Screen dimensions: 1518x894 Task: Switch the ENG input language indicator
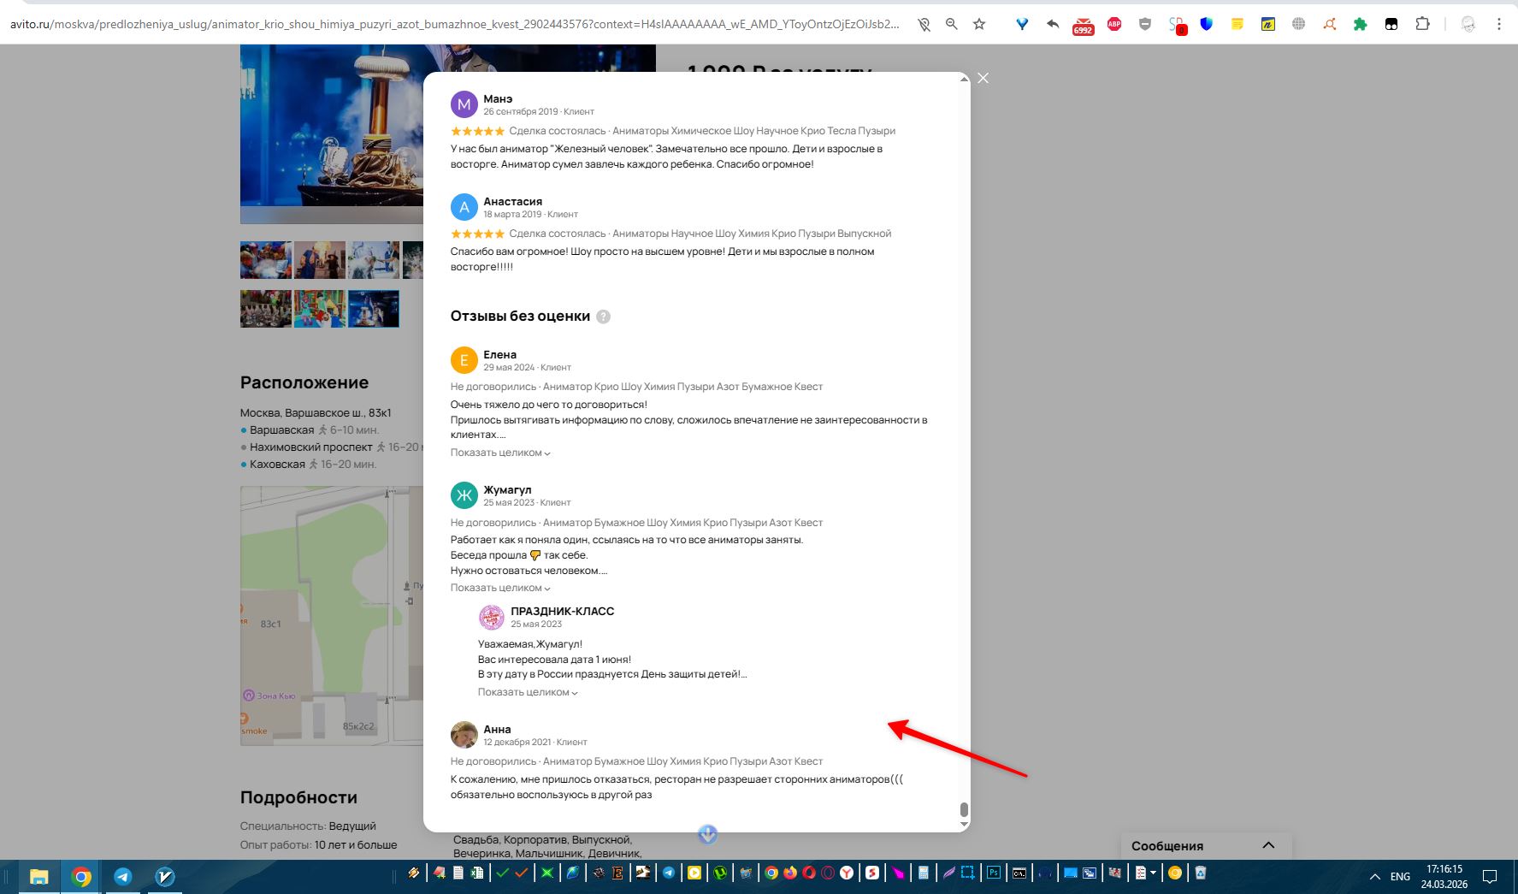(1400, 877)
